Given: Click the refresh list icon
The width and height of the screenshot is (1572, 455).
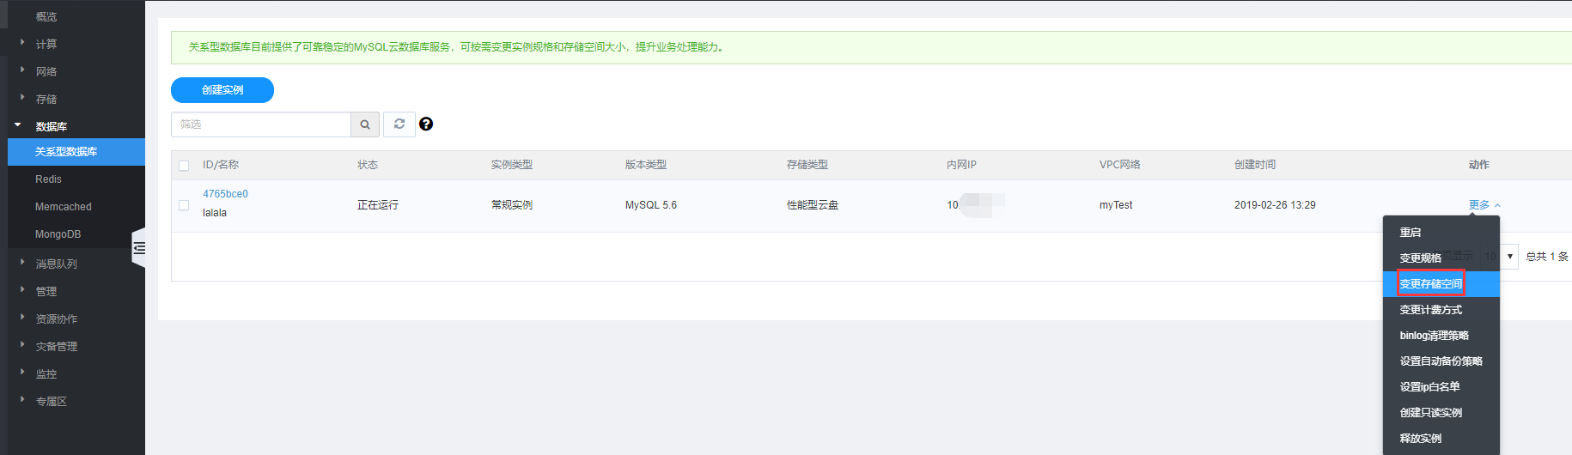Looking at the screenshot, I should (x=399, y=124).
